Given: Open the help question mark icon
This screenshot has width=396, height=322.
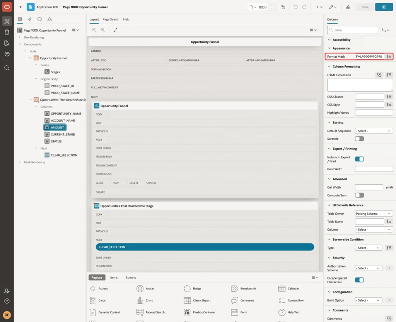Looking at the screenshot, I should 7,301.
